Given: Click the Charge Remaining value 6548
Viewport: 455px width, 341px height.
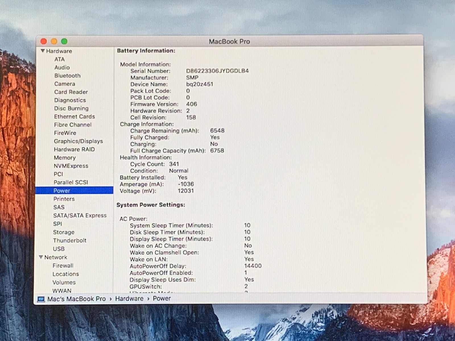Looking at the screenshot, I should [x=217, y=131].
